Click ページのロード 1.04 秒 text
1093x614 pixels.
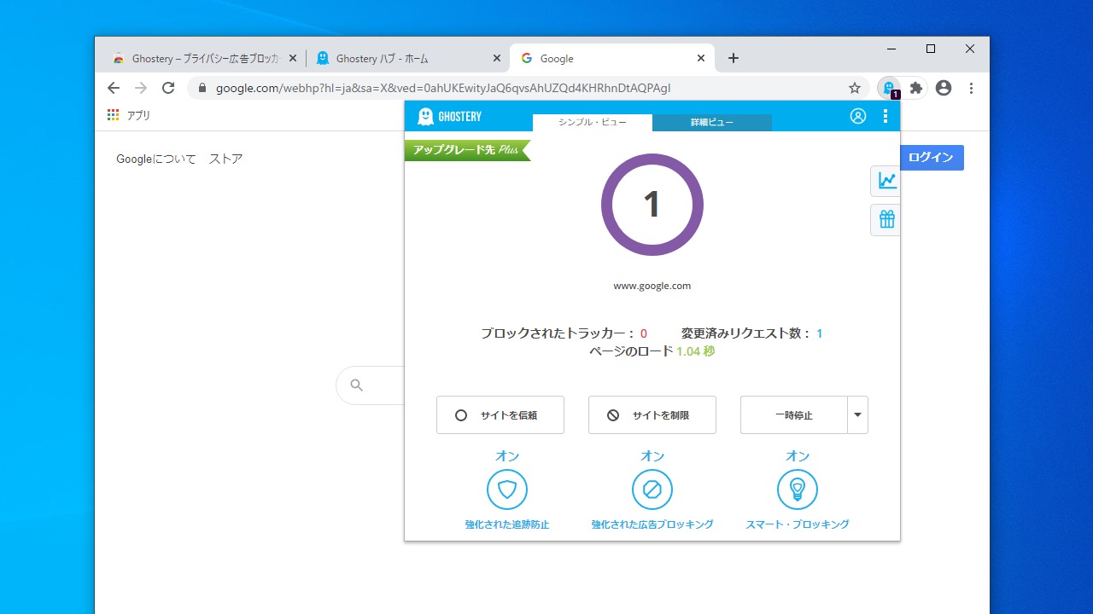[x=652, y=351]
